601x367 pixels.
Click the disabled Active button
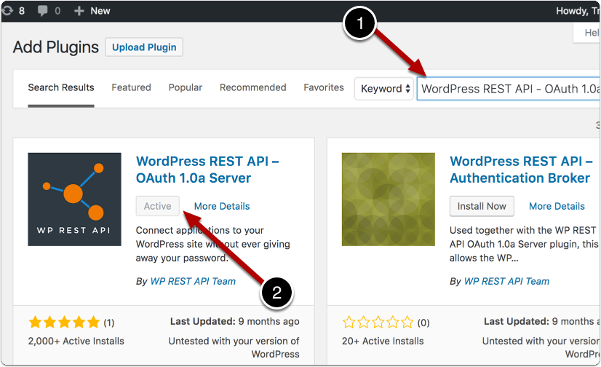coord(158,206)
